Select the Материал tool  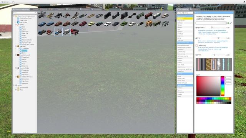pos(185,92)
